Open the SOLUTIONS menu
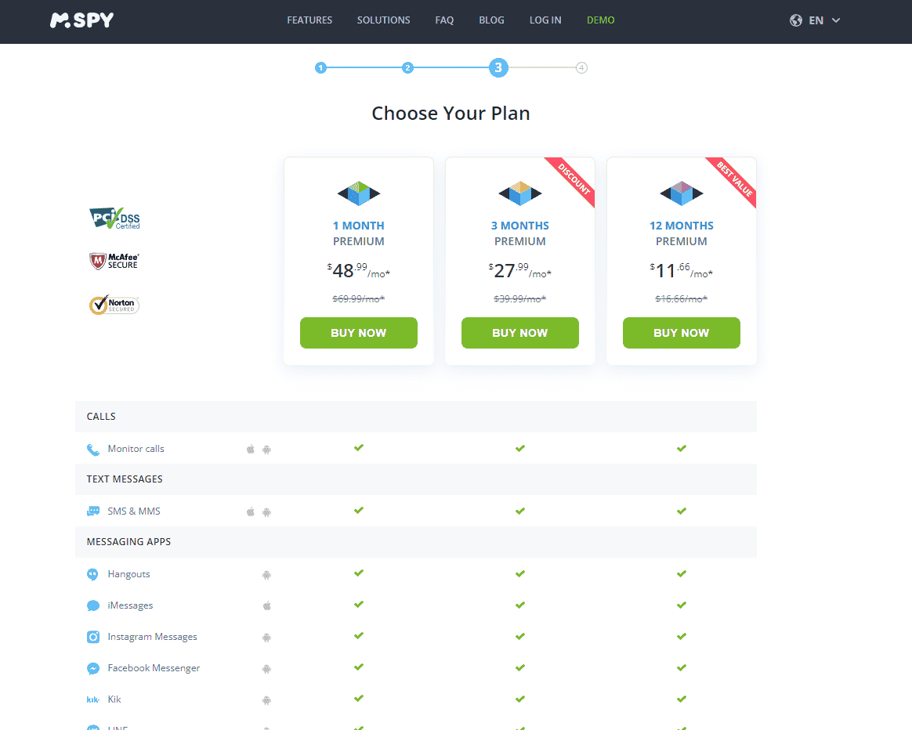This screenshot has width=912, height=730. tap(383, 20)
